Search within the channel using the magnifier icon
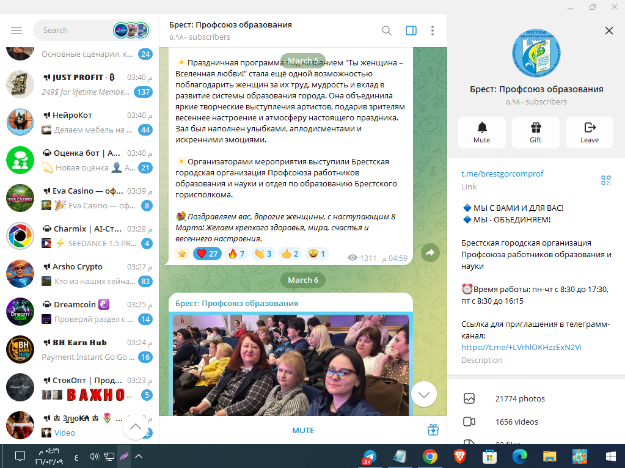This screenshot has width=625, height=468. coord(386,31)
